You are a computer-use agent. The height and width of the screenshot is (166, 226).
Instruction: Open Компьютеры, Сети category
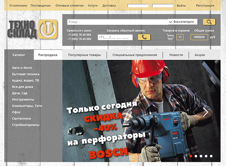[27, 106]
